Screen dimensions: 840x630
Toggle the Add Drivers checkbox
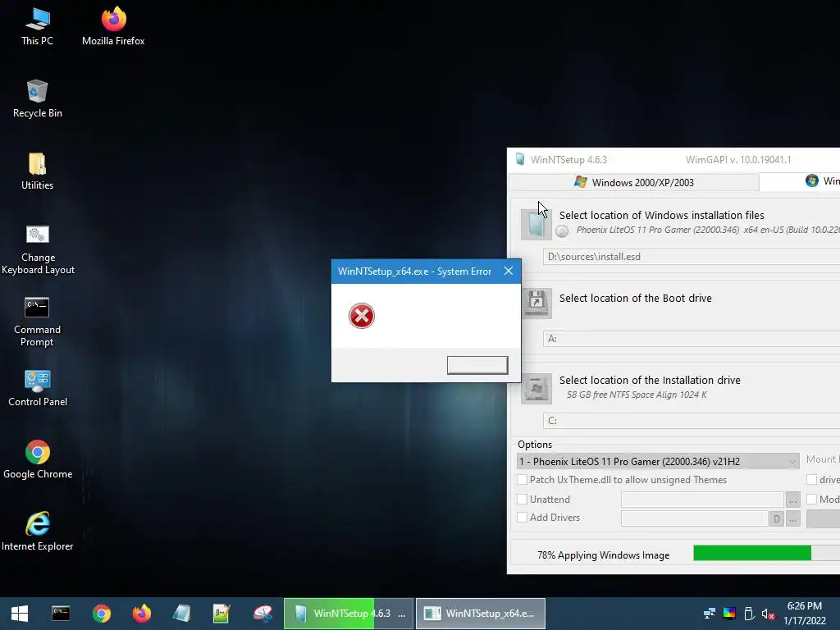click(x=522, y=518)
